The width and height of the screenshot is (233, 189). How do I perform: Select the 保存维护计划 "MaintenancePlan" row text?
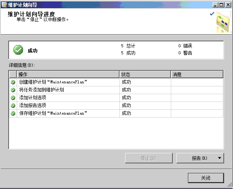point(53,113)
